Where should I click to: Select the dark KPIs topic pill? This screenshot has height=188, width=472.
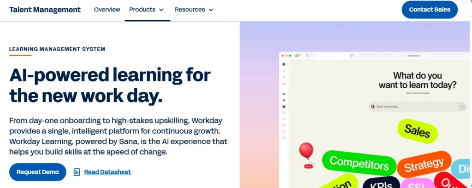click(x=381, y=183)
